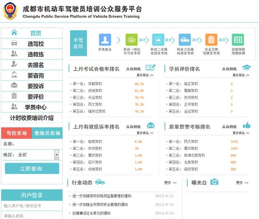Click the green 科目一理论 keyboard icon

[x=131, y=40]
